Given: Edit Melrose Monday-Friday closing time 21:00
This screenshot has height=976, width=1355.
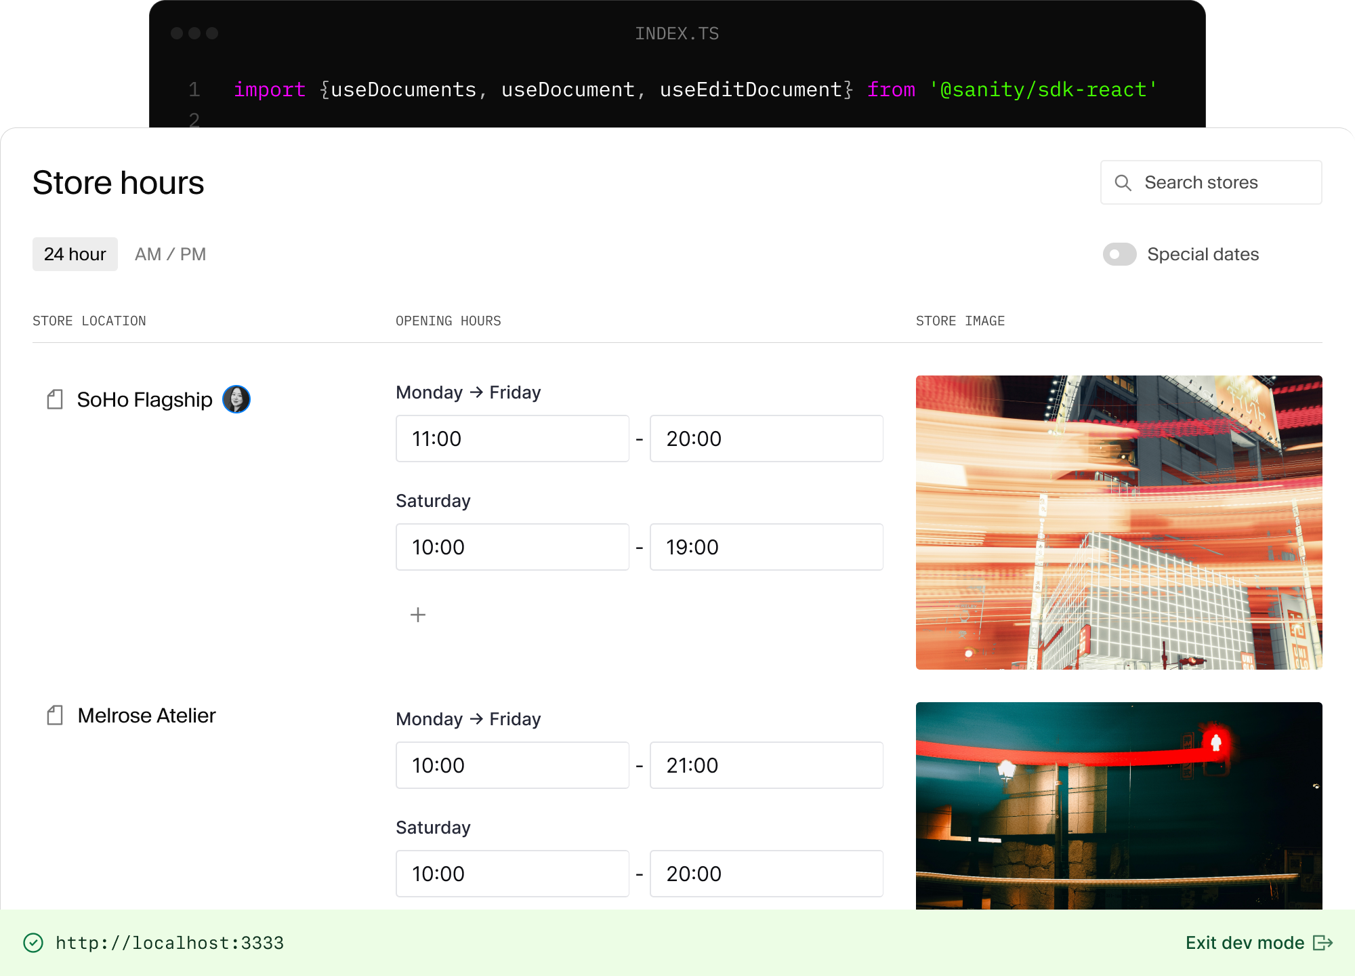Looking at the screenshot, I should click(766, 765).
